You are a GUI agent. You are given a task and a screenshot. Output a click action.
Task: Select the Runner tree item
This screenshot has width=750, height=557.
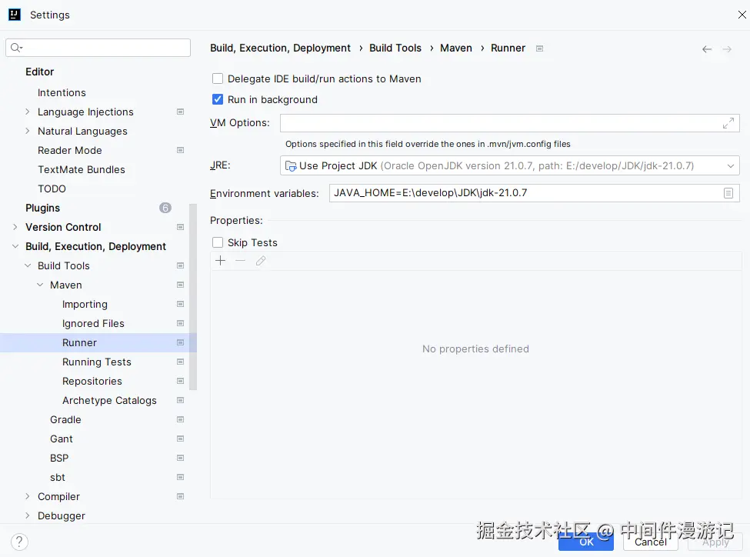[98, 342]
